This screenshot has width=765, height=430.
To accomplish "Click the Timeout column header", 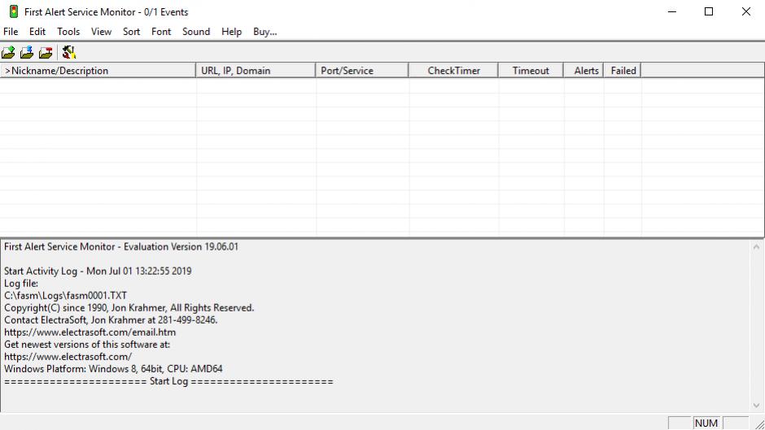I will pos(531,71).
